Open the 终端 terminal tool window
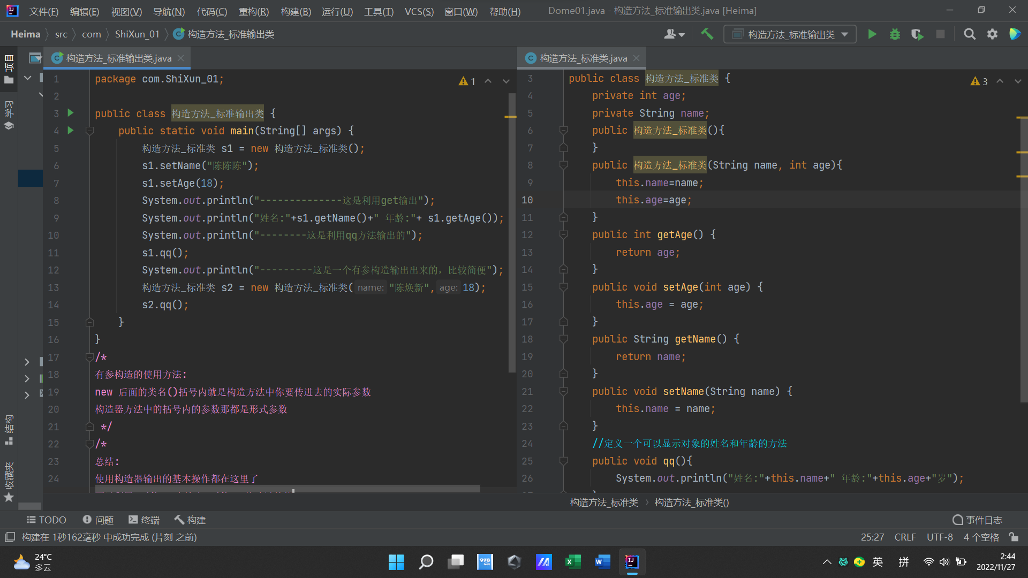This screenshot has width=1028, height=578. click(144, 520)
